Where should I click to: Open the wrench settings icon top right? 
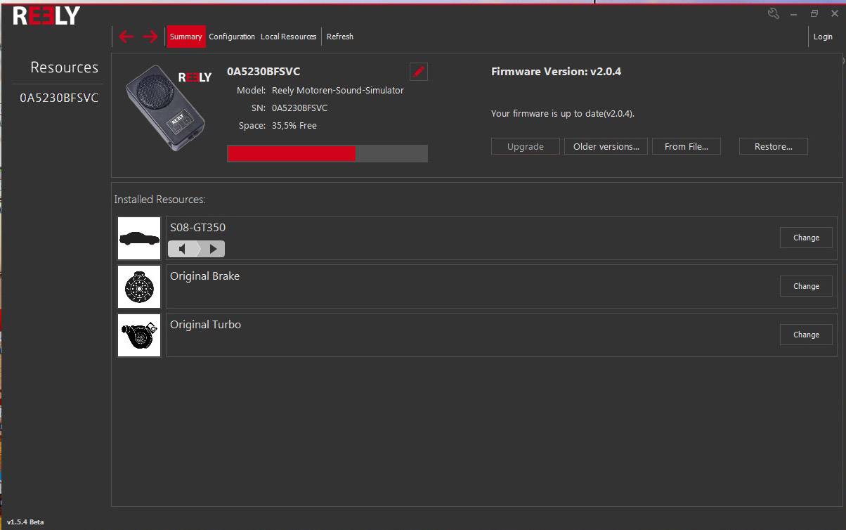[x=773, y=13]
